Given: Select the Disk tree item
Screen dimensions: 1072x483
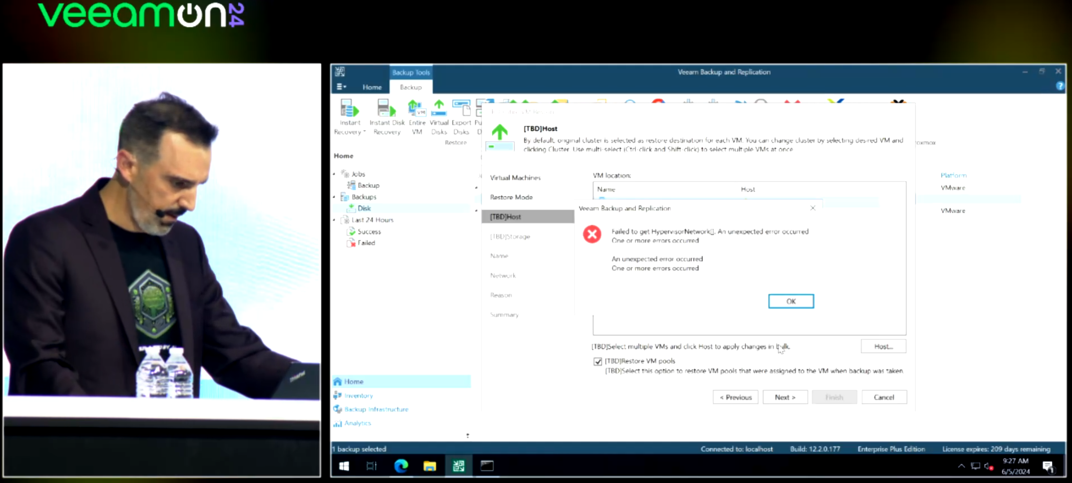Looking at the screenshot, I should pyautogui.click(x=364, y=208).
